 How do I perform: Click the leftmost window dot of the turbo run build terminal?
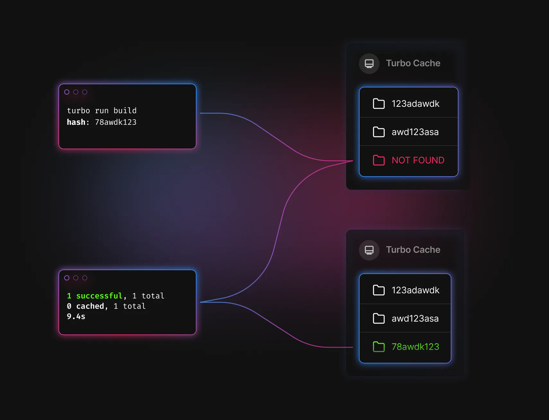67,92
